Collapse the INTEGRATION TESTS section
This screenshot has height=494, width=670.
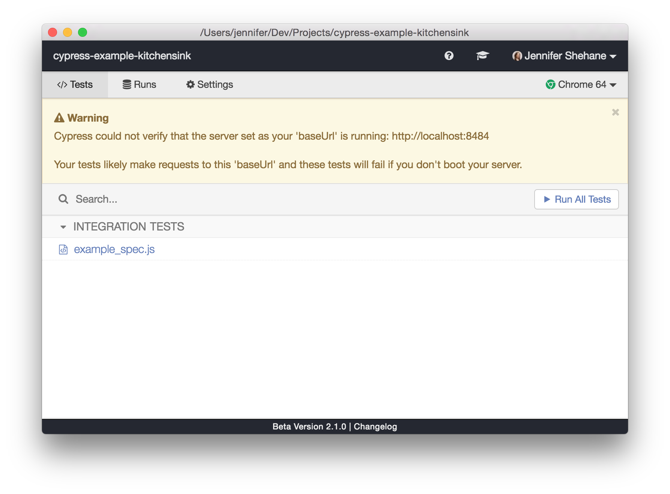(63, 226)
